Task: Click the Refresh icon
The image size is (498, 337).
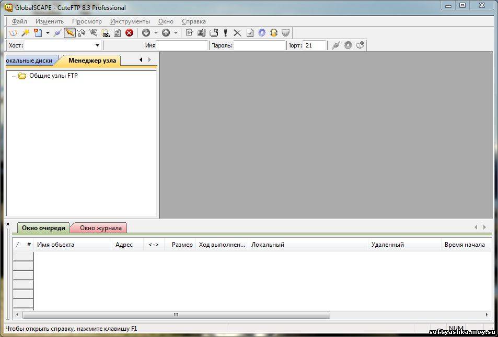Action: pyautogui.click(x=117, y=33)
